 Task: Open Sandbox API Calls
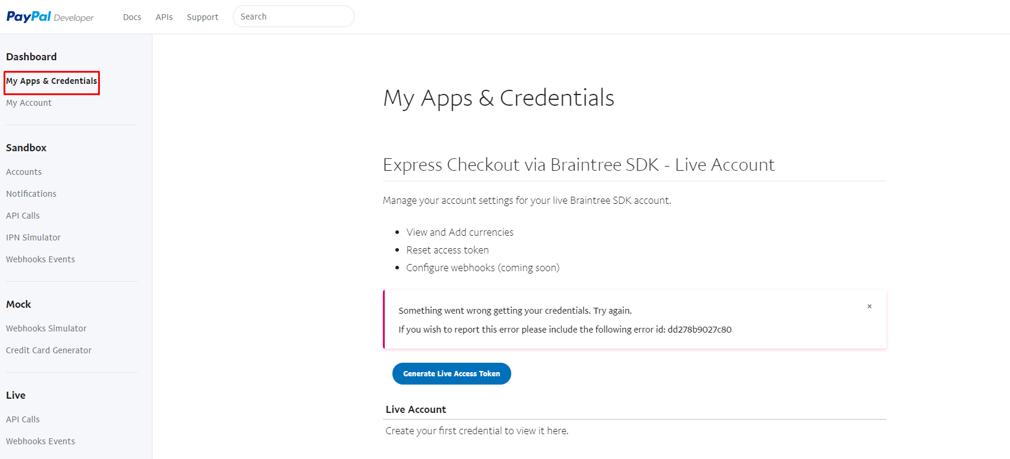pos(23,216)
